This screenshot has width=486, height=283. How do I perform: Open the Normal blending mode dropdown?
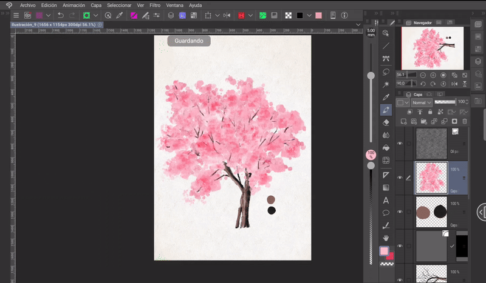pyautogui.click(x=420, y=103)
